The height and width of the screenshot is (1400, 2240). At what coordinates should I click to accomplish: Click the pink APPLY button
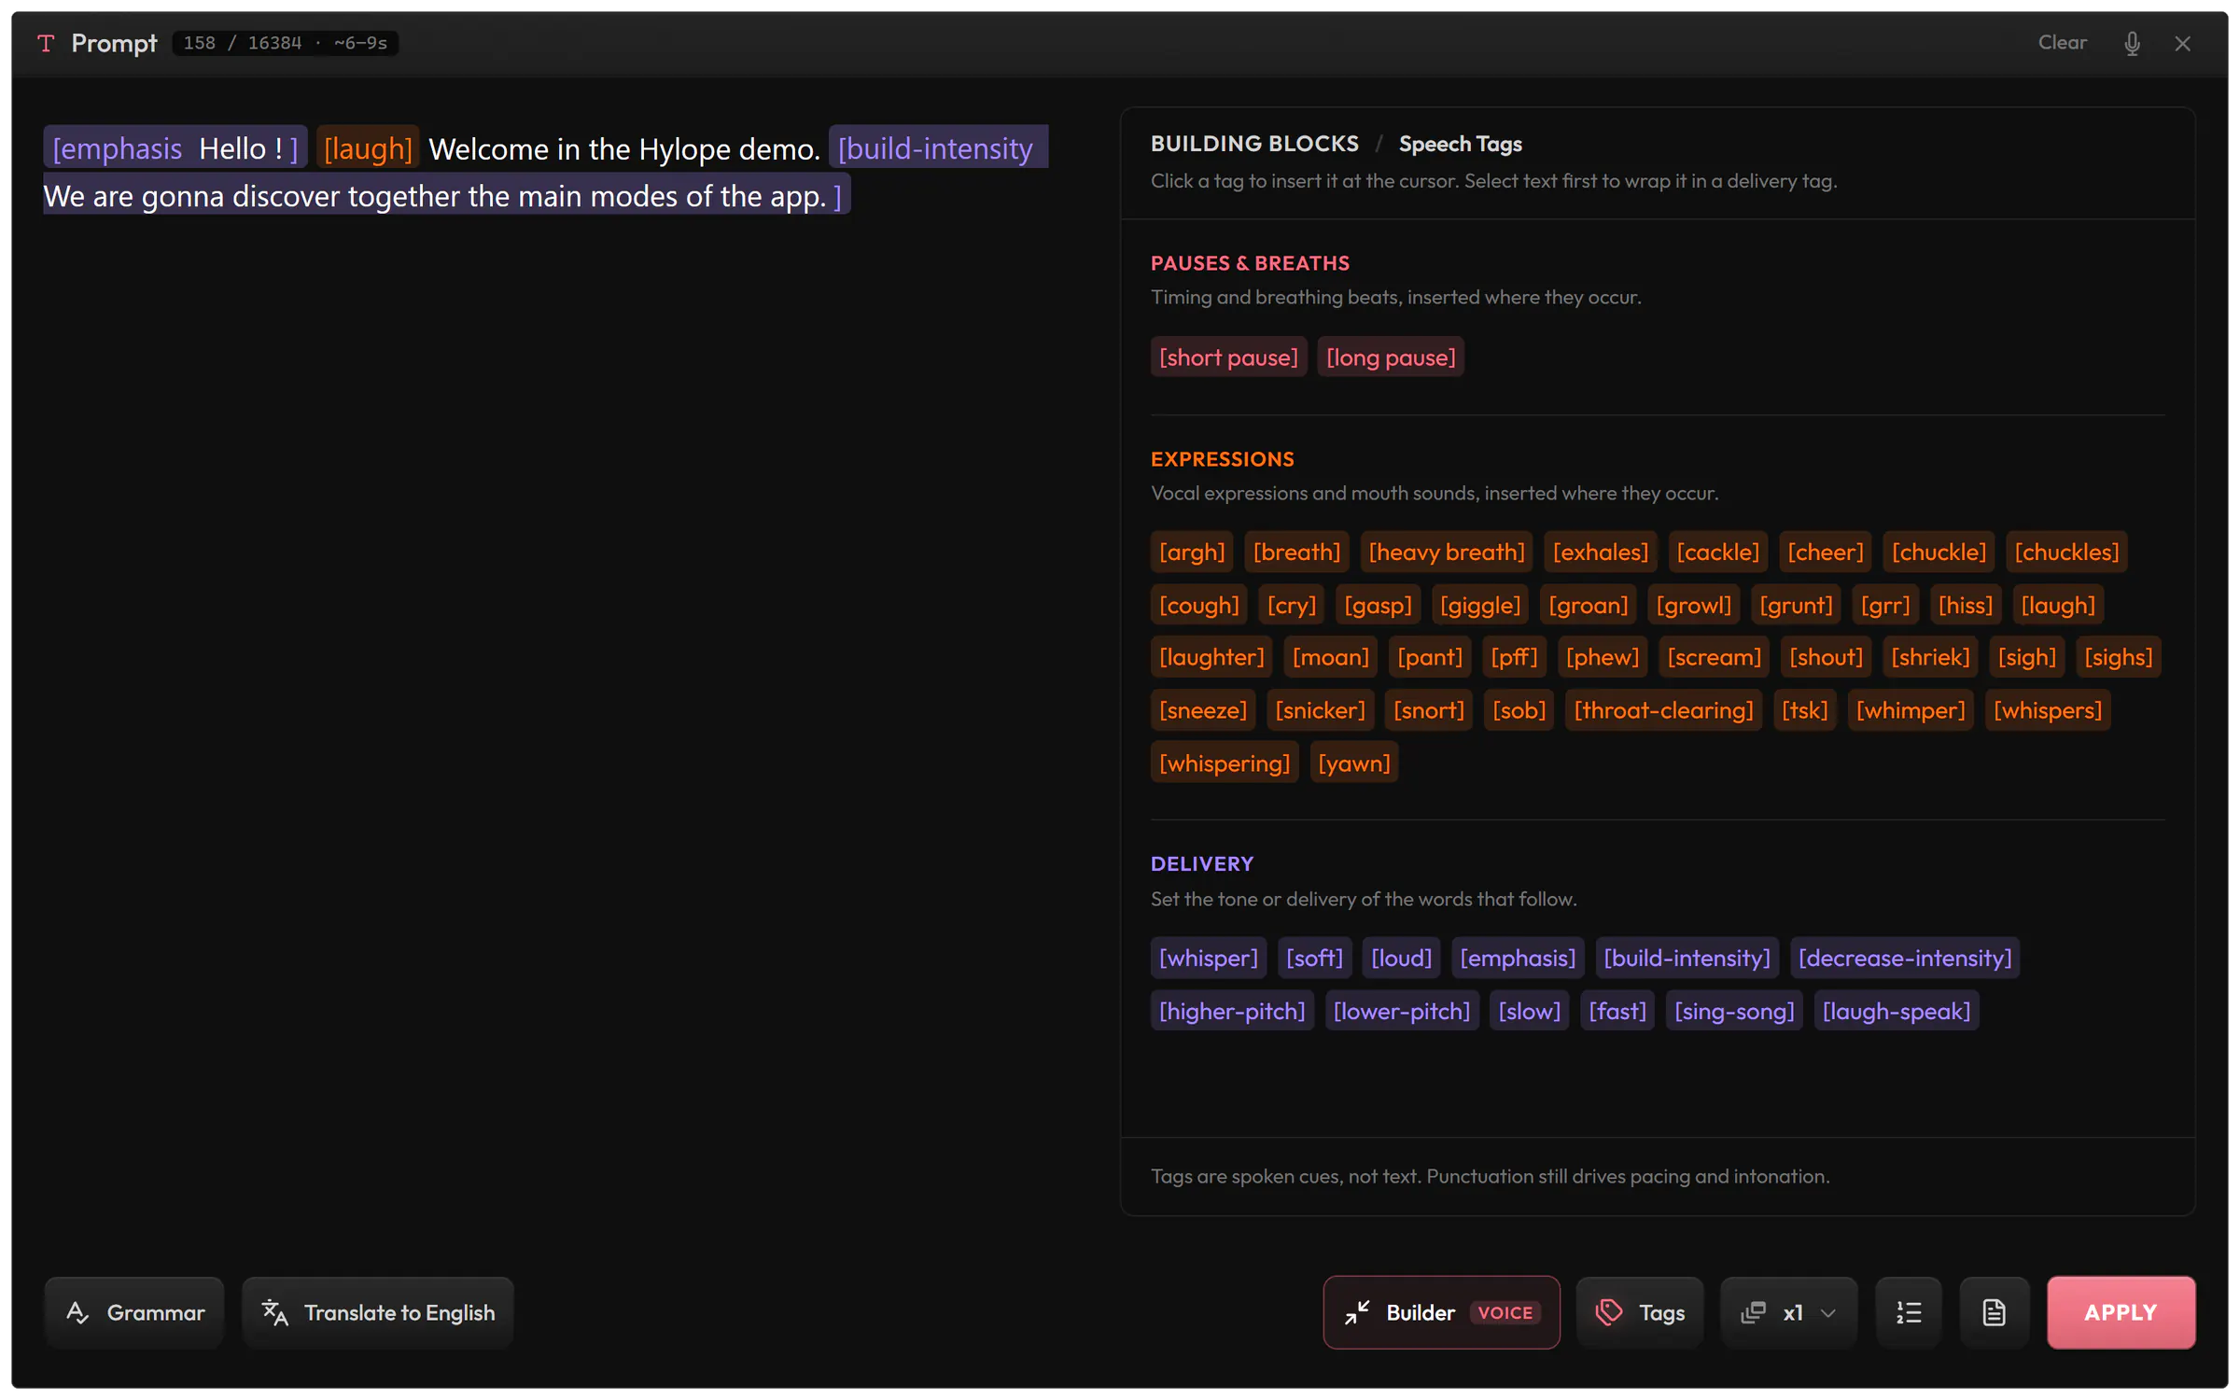(2121, 1312)
